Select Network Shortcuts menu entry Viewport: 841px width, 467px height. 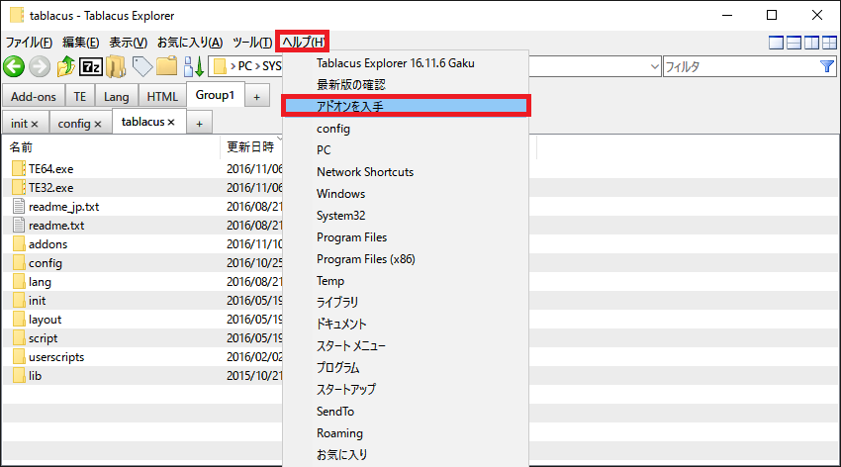point(406,172)
